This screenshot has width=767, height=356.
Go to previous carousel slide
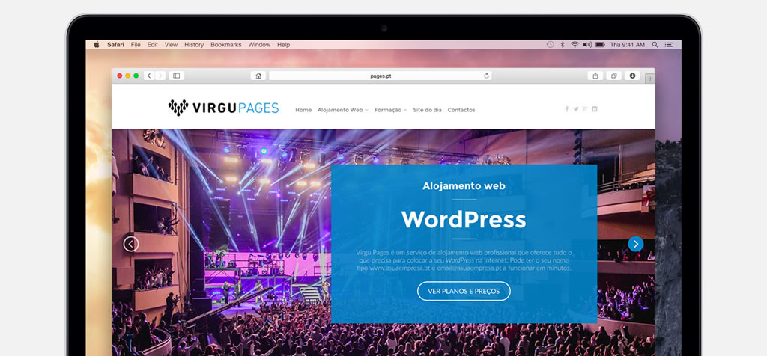(x=131, y=244)
